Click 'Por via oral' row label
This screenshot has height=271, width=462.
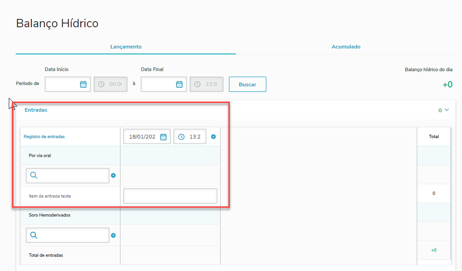pyautogui.click(x=40, y=156)
